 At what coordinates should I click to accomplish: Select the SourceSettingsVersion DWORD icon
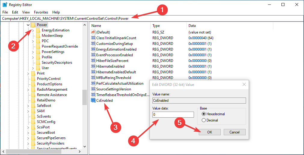coord(93,89)
